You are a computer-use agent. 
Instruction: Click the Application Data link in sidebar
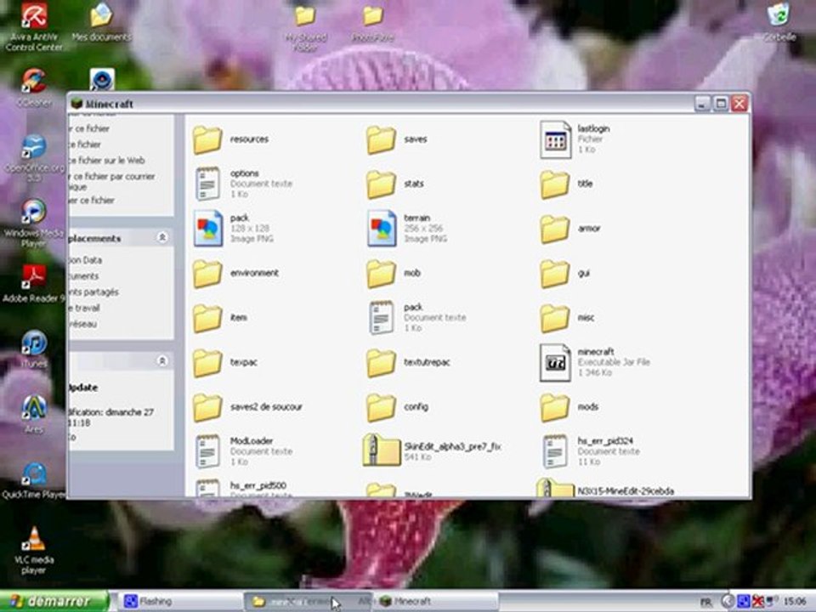pos(85,260)
